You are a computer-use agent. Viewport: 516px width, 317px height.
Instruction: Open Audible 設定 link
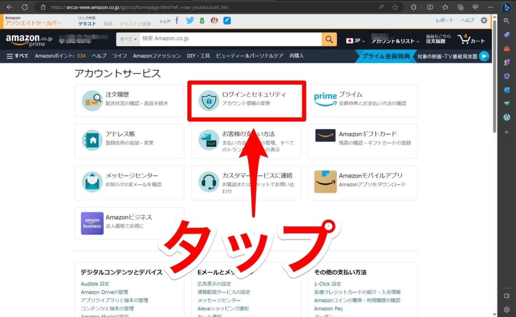95,284
